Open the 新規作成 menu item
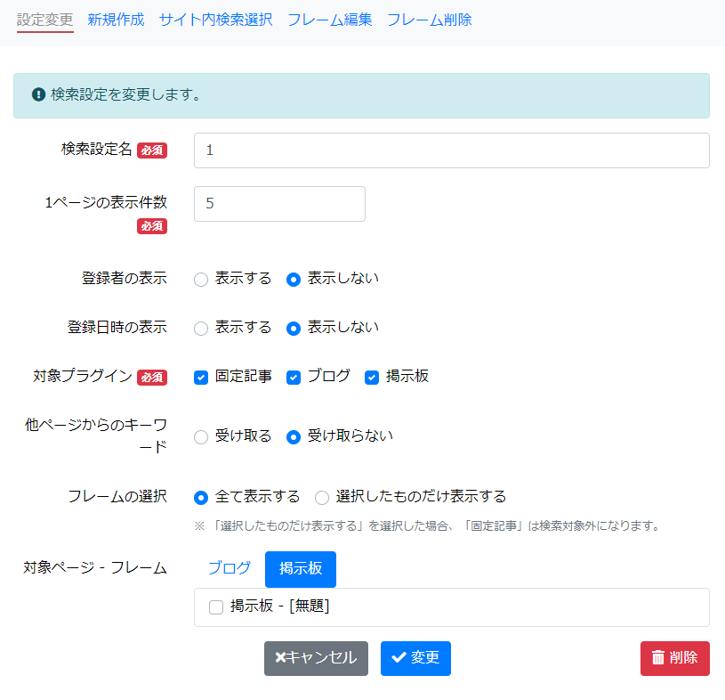The width and height of the screenshot is (725, 700). (116, 17)
